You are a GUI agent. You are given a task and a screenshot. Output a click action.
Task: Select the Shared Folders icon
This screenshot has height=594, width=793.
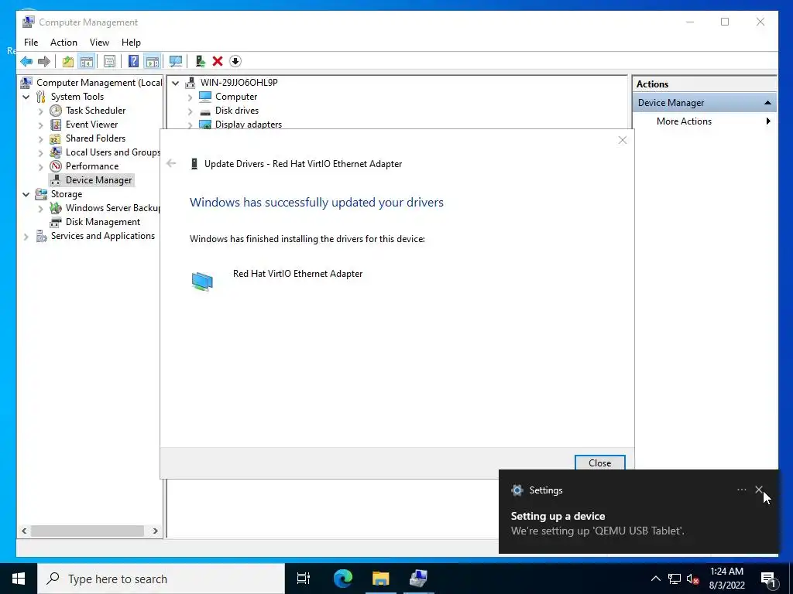[x=56, y=138]
